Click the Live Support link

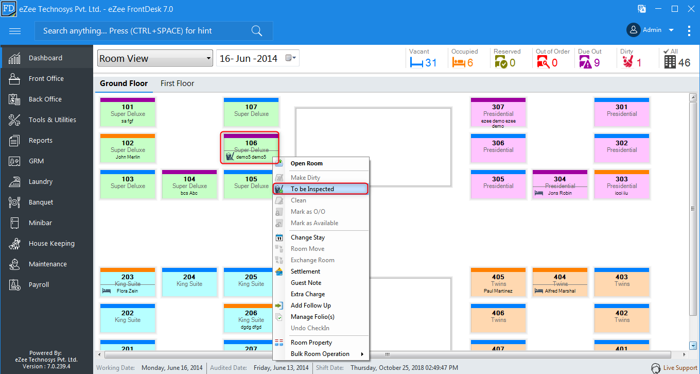[680, 368]
